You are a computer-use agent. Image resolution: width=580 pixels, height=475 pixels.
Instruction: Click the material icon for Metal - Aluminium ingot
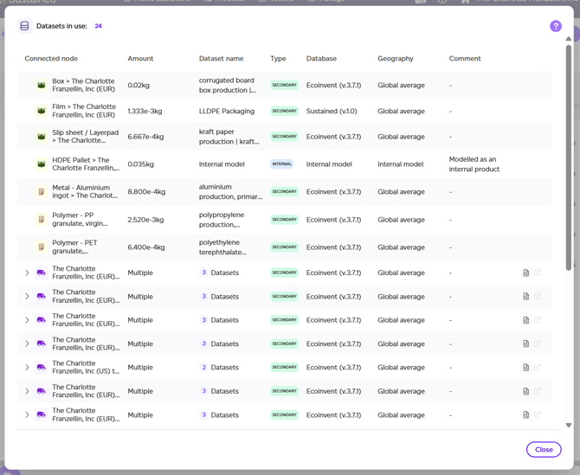[x=42, y=191]
